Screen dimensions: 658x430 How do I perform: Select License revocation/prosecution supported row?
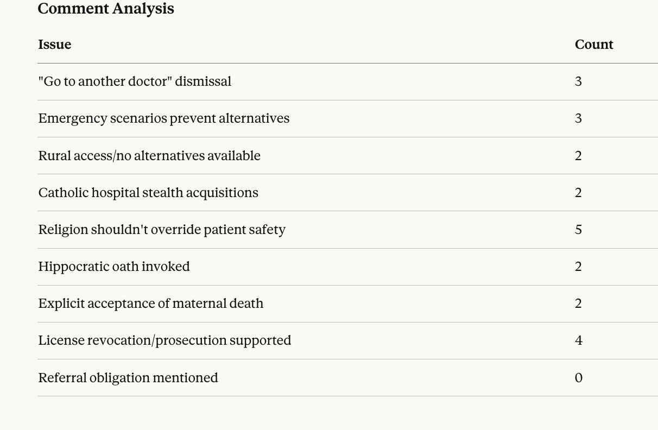coord(164,340)
